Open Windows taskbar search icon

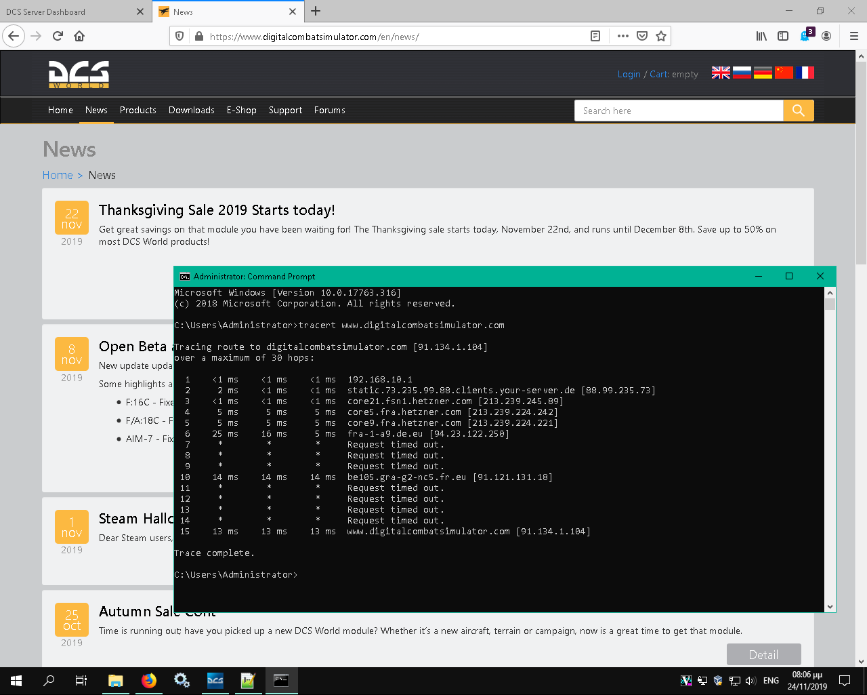click(49, 681)
